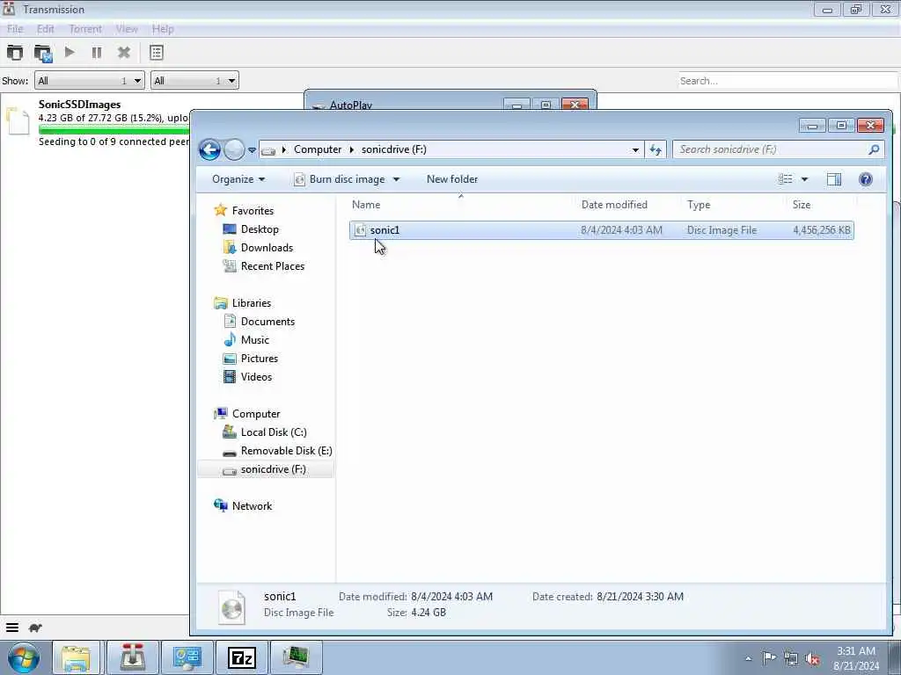The height and width of the screenshot is (675, 901).
Task: Open Downloads in Favorites
Action: tap(267, 247)
